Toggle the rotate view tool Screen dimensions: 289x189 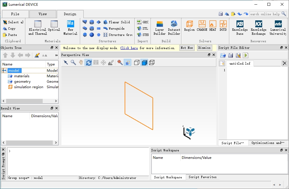[88, 62]
